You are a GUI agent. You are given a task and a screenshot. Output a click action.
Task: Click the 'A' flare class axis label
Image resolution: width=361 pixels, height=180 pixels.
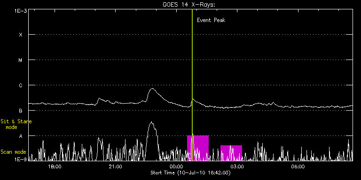tap(21, 136)
